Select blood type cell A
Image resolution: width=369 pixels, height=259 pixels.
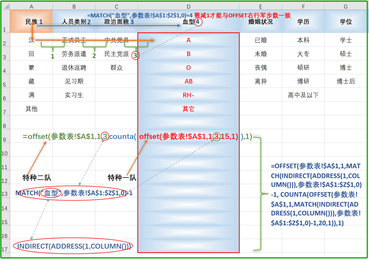[x=189, y=40]
